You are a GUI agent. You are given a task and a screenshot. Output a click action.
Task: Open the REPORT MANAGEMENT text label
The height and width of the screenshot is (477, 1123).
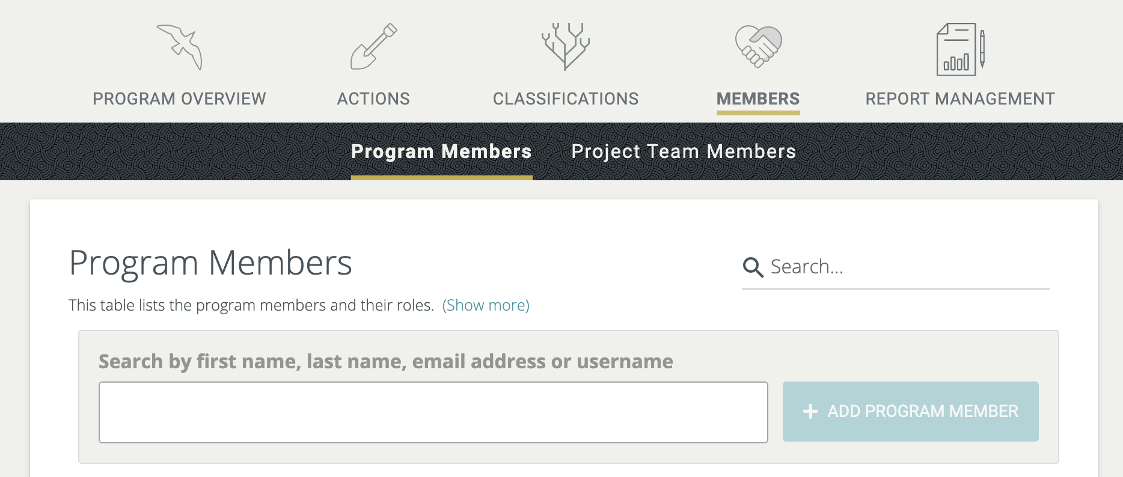pos(960,99)
